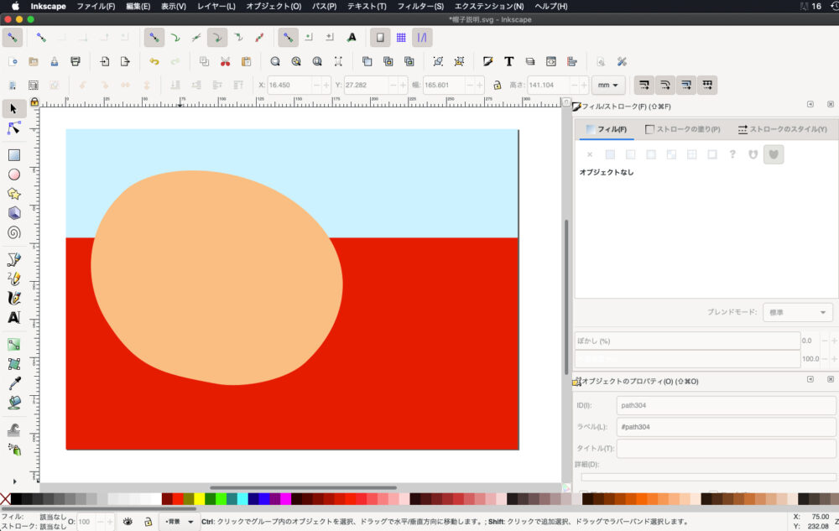This screenshot has width=839, height=531.
Task: Select the paint bucket fill tool
Action: click(x=14, y=403)
